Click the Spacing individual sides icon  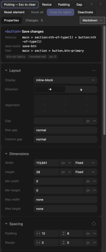94,224
